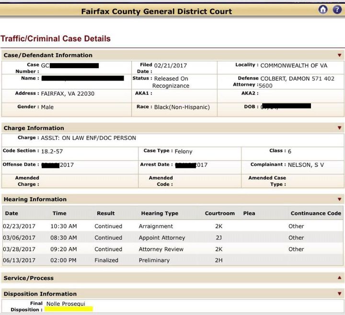
Task: Select the 03/28/2017 Attorney Review row
Action: point(172,249)
